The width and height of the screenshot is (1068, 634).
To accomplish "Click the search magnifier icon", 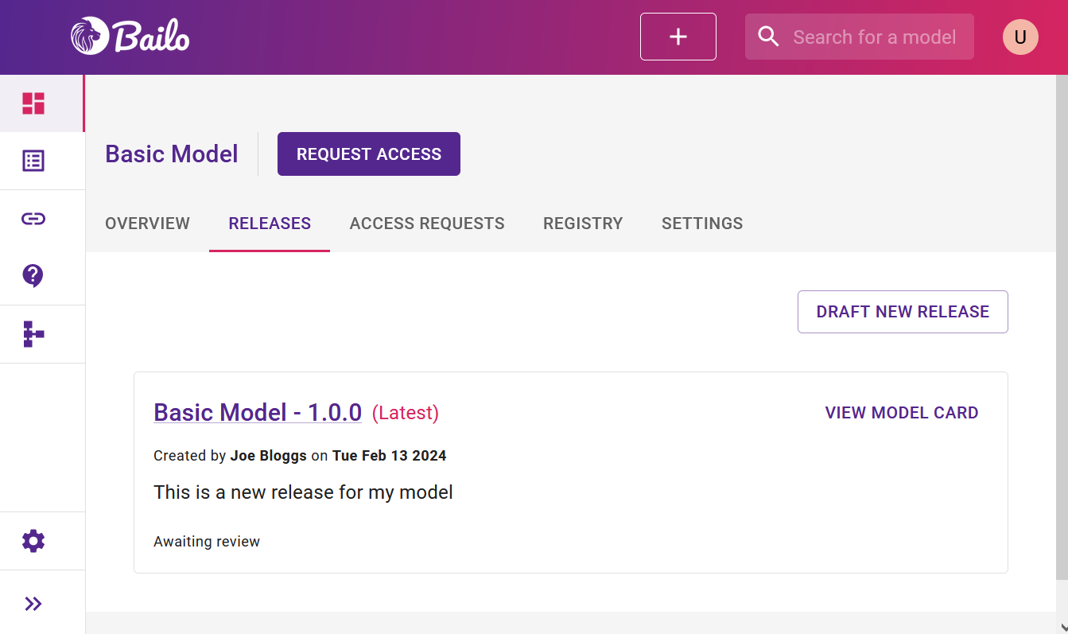I will coord(768,36).
